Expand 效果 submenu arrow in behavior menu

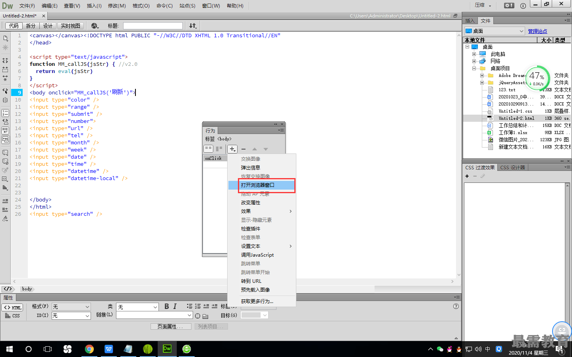[x=291, y=211]
